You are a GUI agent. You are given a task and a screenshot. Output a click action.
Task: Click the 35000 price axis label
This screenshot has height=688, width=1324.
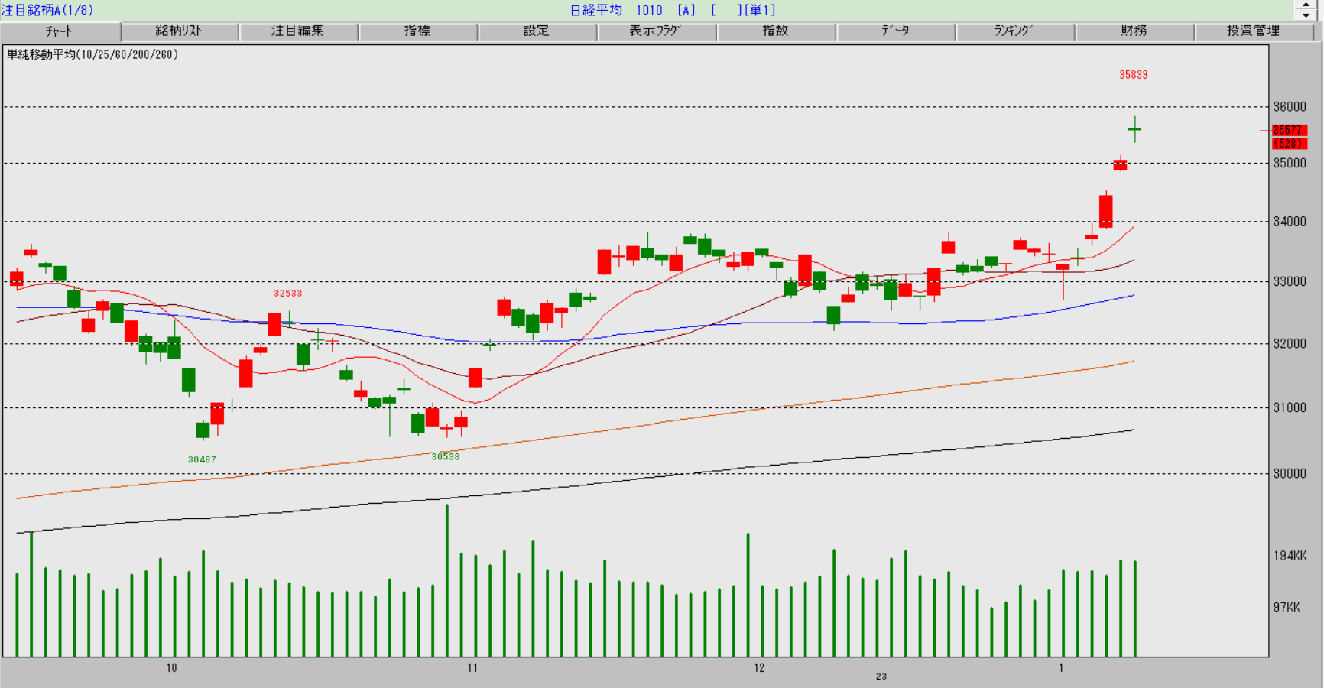(1290, 163)
